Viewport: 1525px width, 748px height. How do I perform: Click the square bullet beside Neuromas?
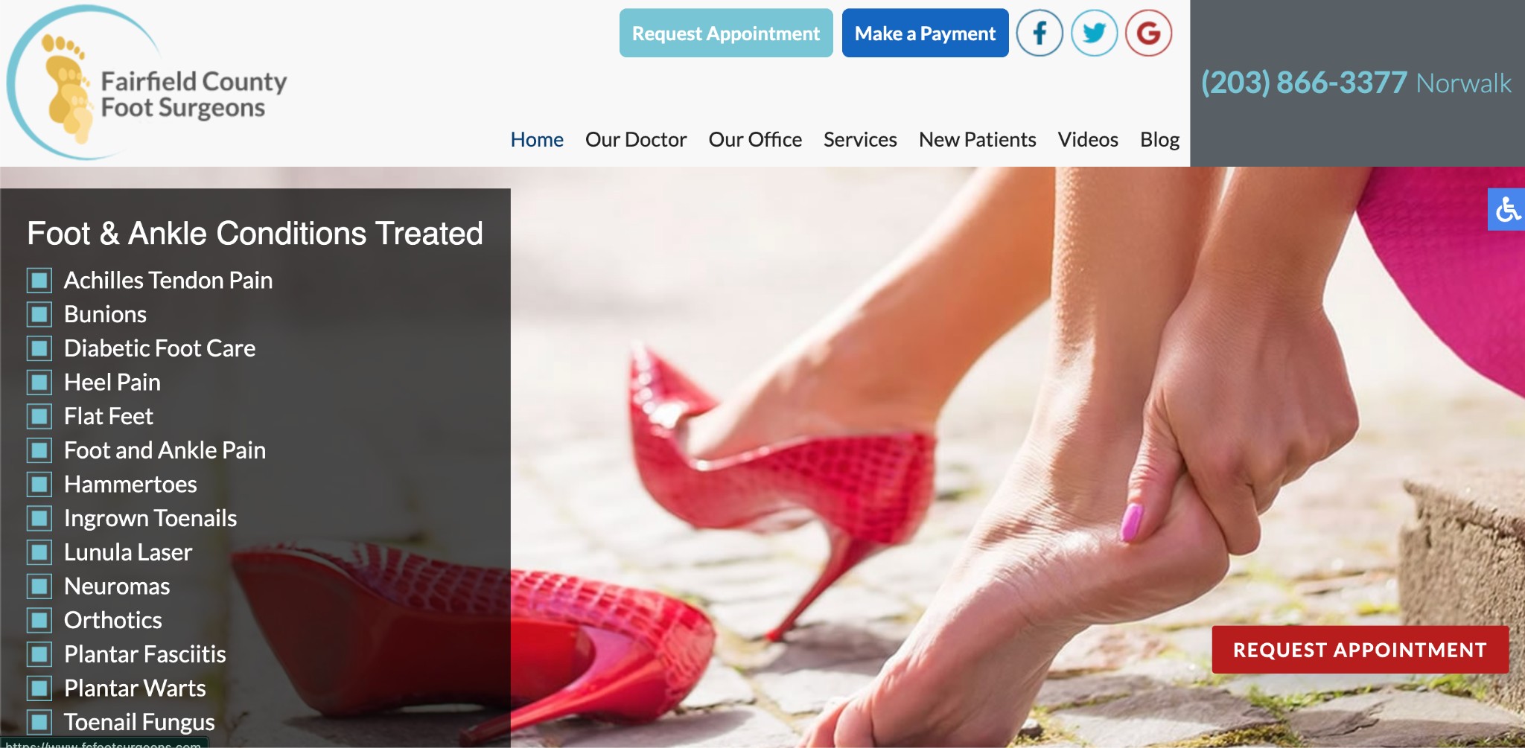(x=39, y=586)
